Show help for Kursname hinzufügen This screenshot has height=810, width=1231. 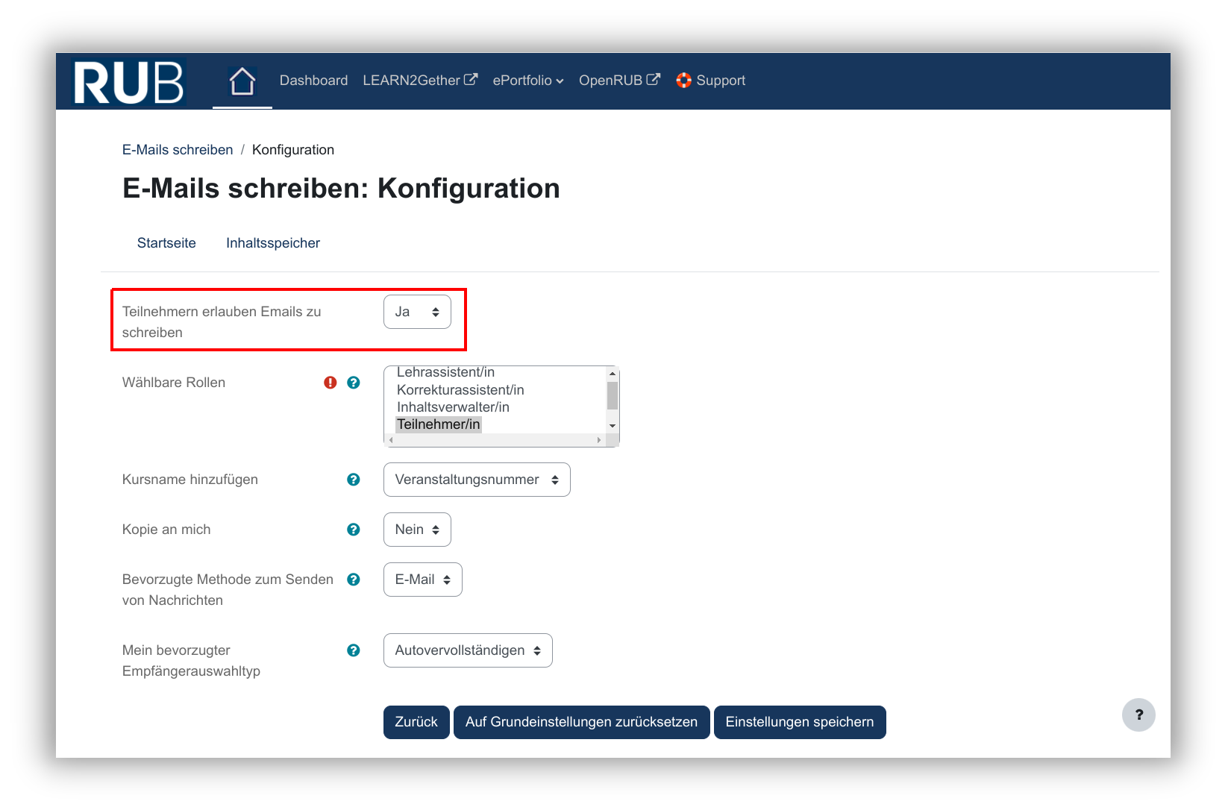354,480
